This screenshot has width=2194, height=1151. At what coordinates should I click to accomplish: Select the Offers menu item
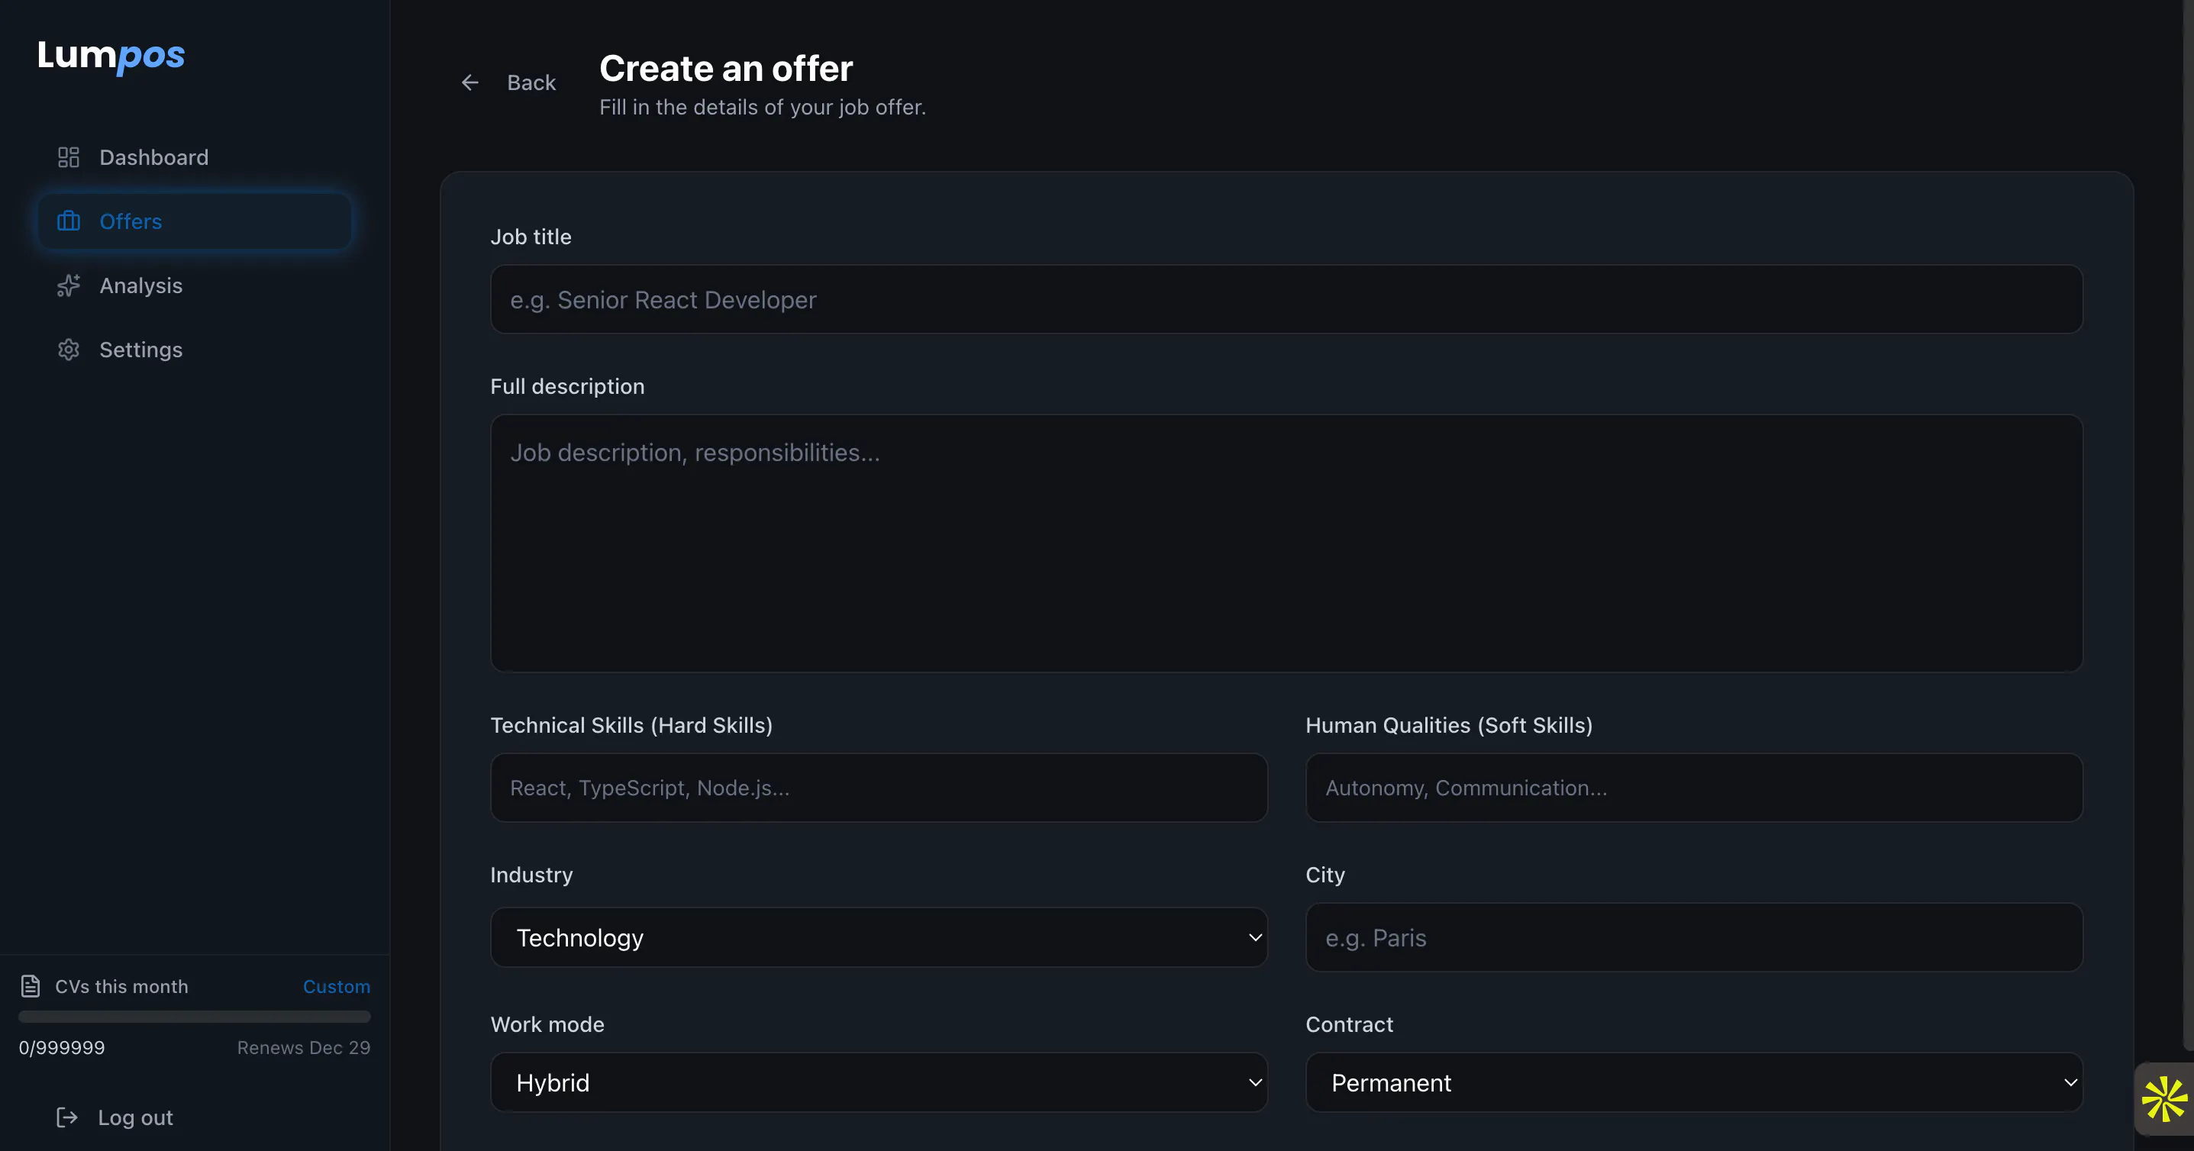coord(195,221)
